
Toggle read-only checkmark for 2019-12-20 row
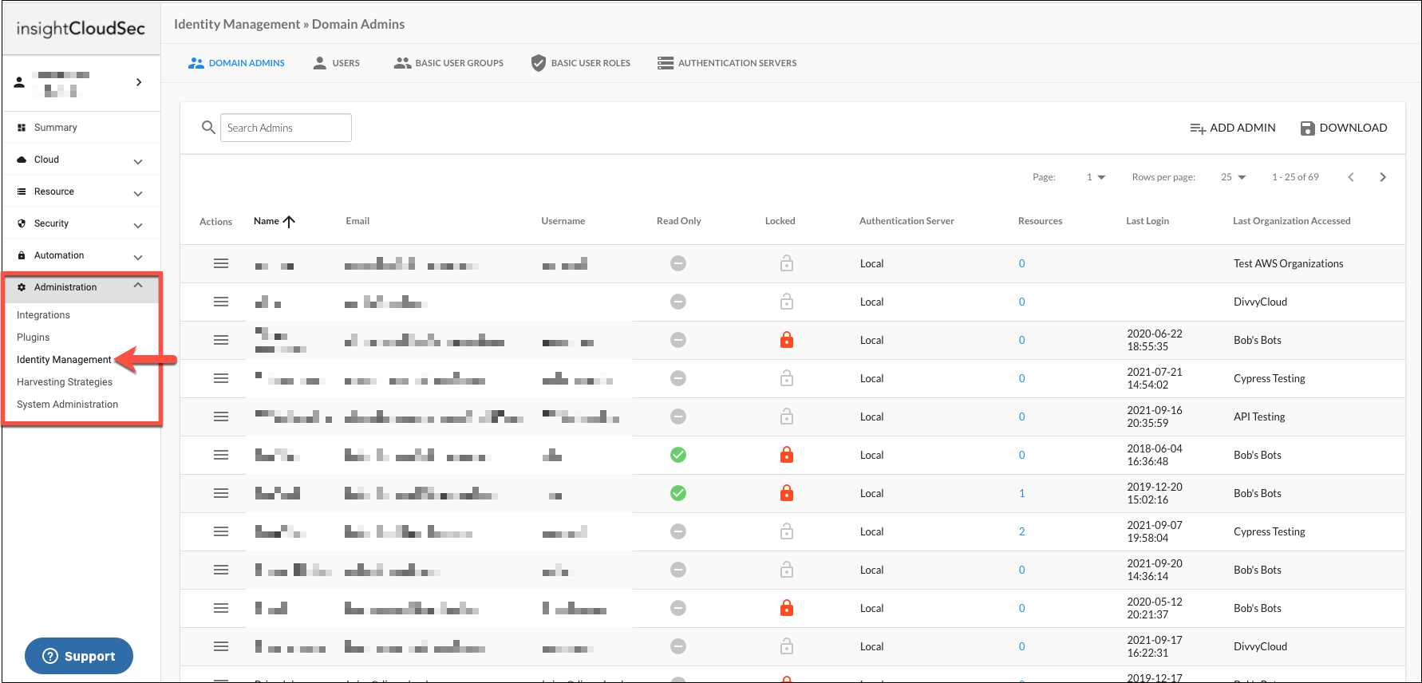click(678, 493)
